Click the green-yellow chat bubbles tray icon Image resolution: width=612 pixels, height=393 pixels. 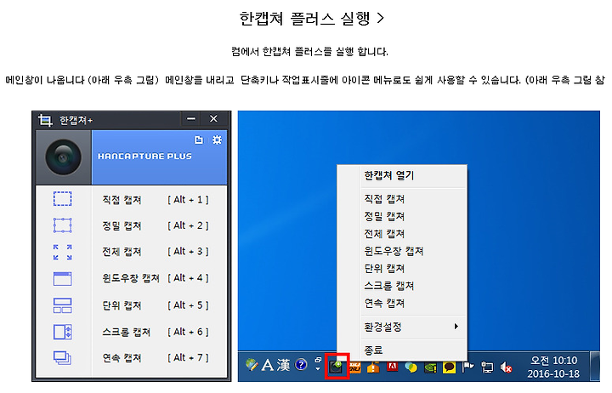(x=411, y=367)
